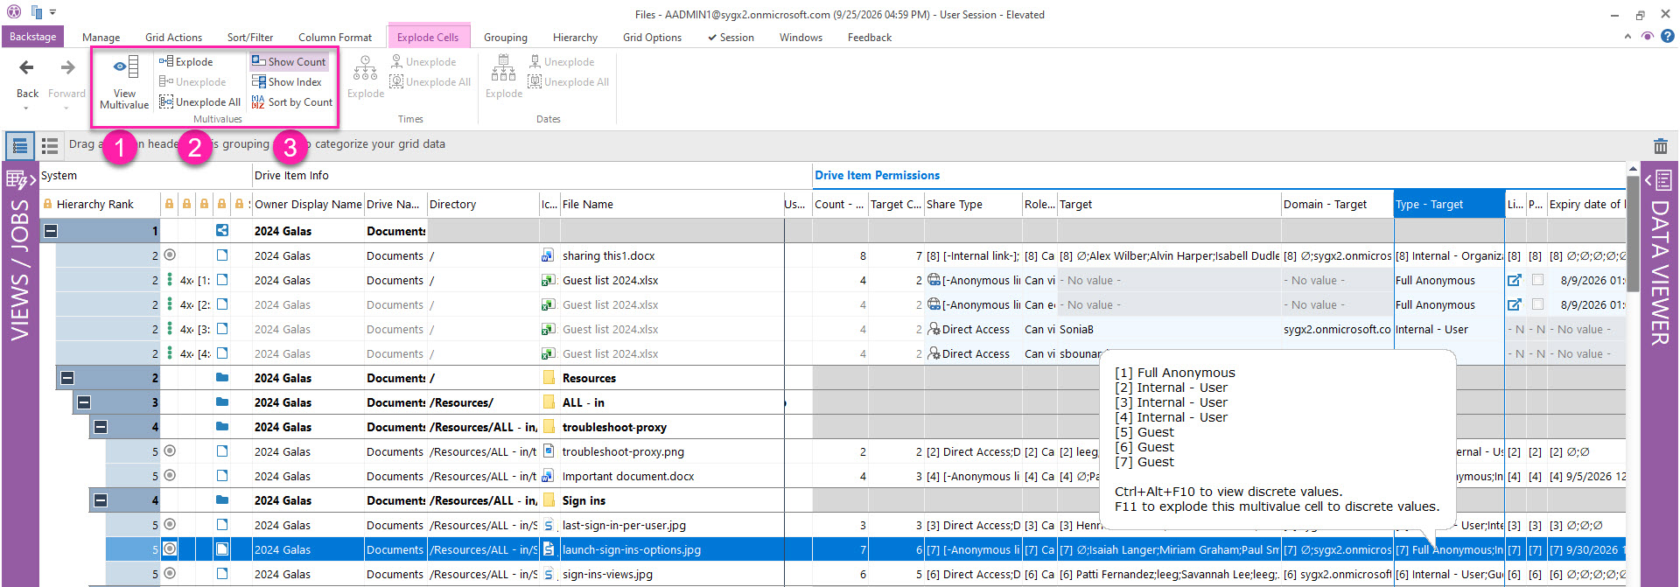Toggle the Session menu item
This screenshot has height=587, width=1680.
(731, 38)
